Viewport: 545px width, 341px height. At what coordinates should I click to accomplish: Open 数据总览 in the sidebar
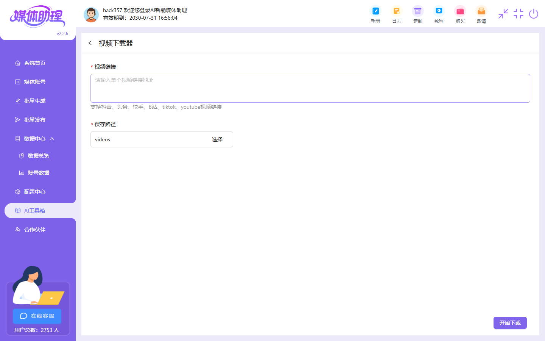coord(38,156)
